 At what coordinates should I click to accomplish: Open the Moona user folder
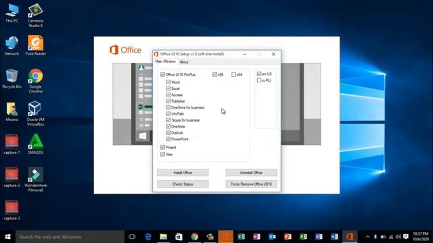pos(12,111)
